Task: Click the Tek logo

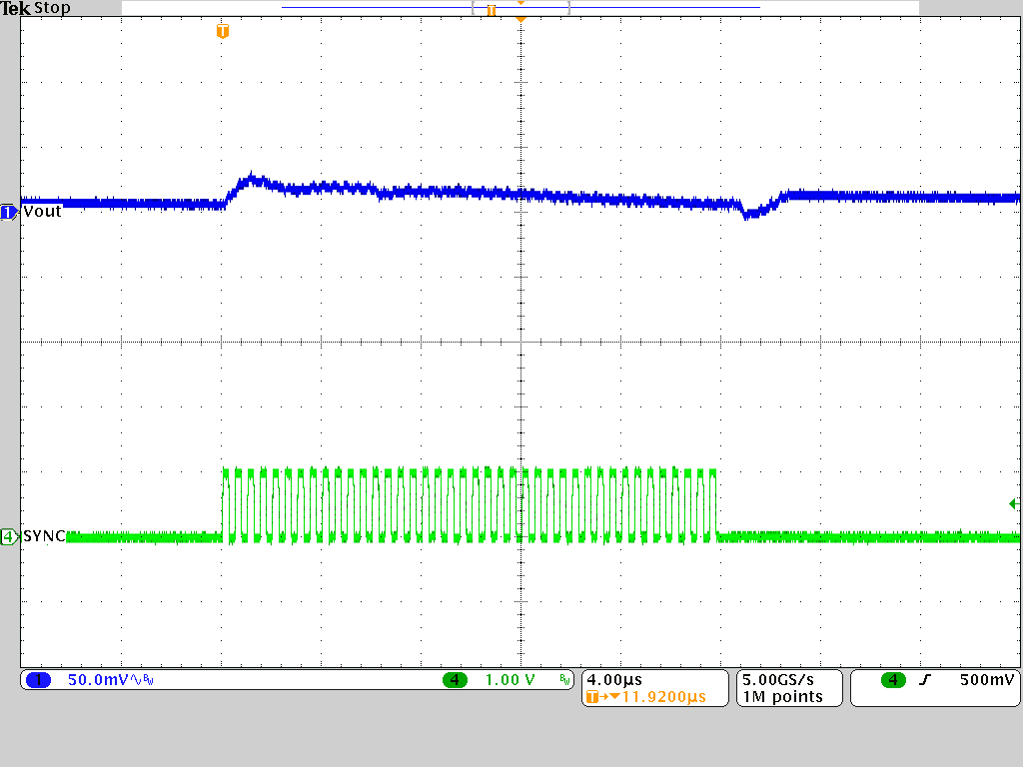Action: (15, 7)
